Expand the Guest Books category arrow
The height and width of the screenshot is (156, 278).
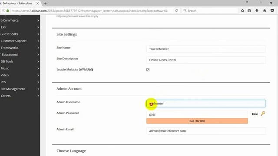[38, 34]
